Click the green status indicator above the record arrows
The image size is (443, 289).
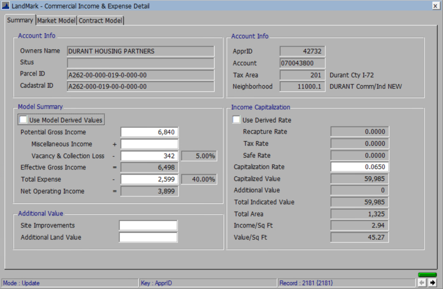[427, 274]
